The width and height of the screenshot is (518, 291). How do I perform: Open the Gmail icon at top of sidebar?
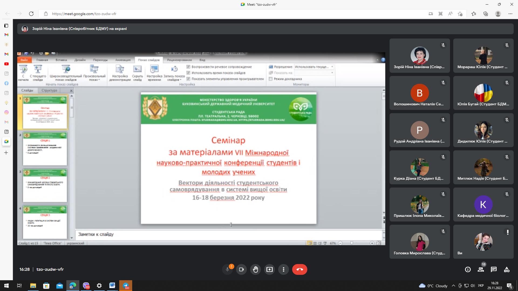[6, 35]
